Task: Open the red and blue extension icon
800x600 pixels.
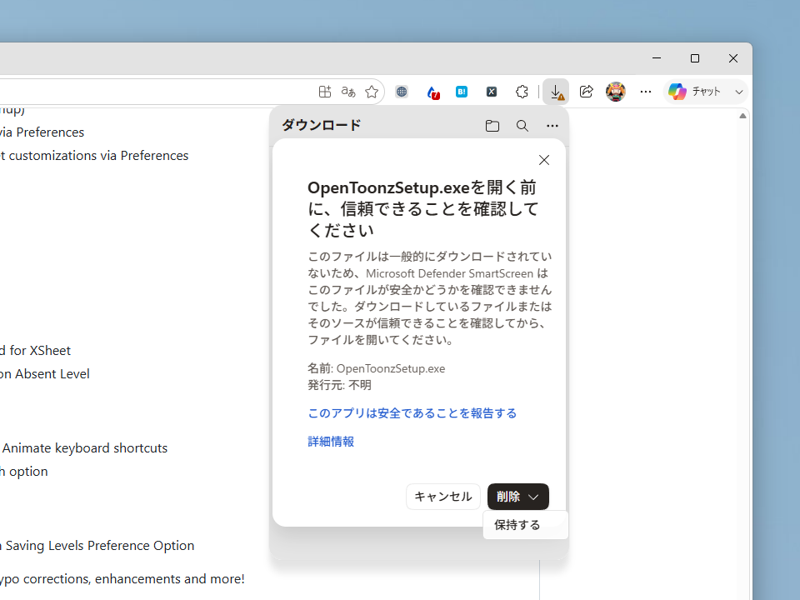Action: click(432, 92)
